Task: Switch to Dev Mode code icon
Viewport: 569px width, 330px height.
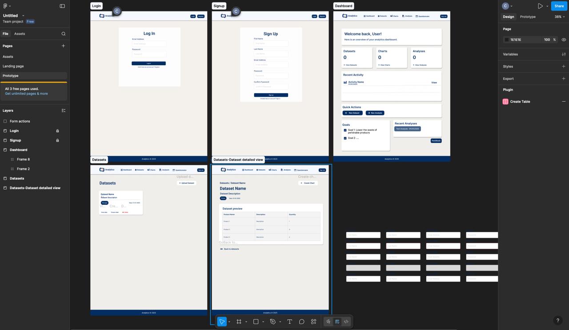Action: (x=346, y=322)
